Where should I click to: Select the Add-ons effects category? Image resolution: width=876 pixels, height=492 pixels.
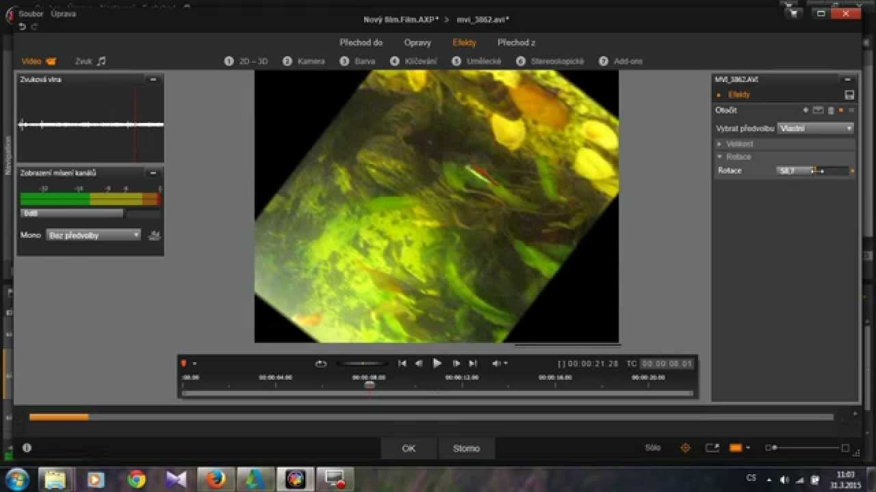pos(621,61)
